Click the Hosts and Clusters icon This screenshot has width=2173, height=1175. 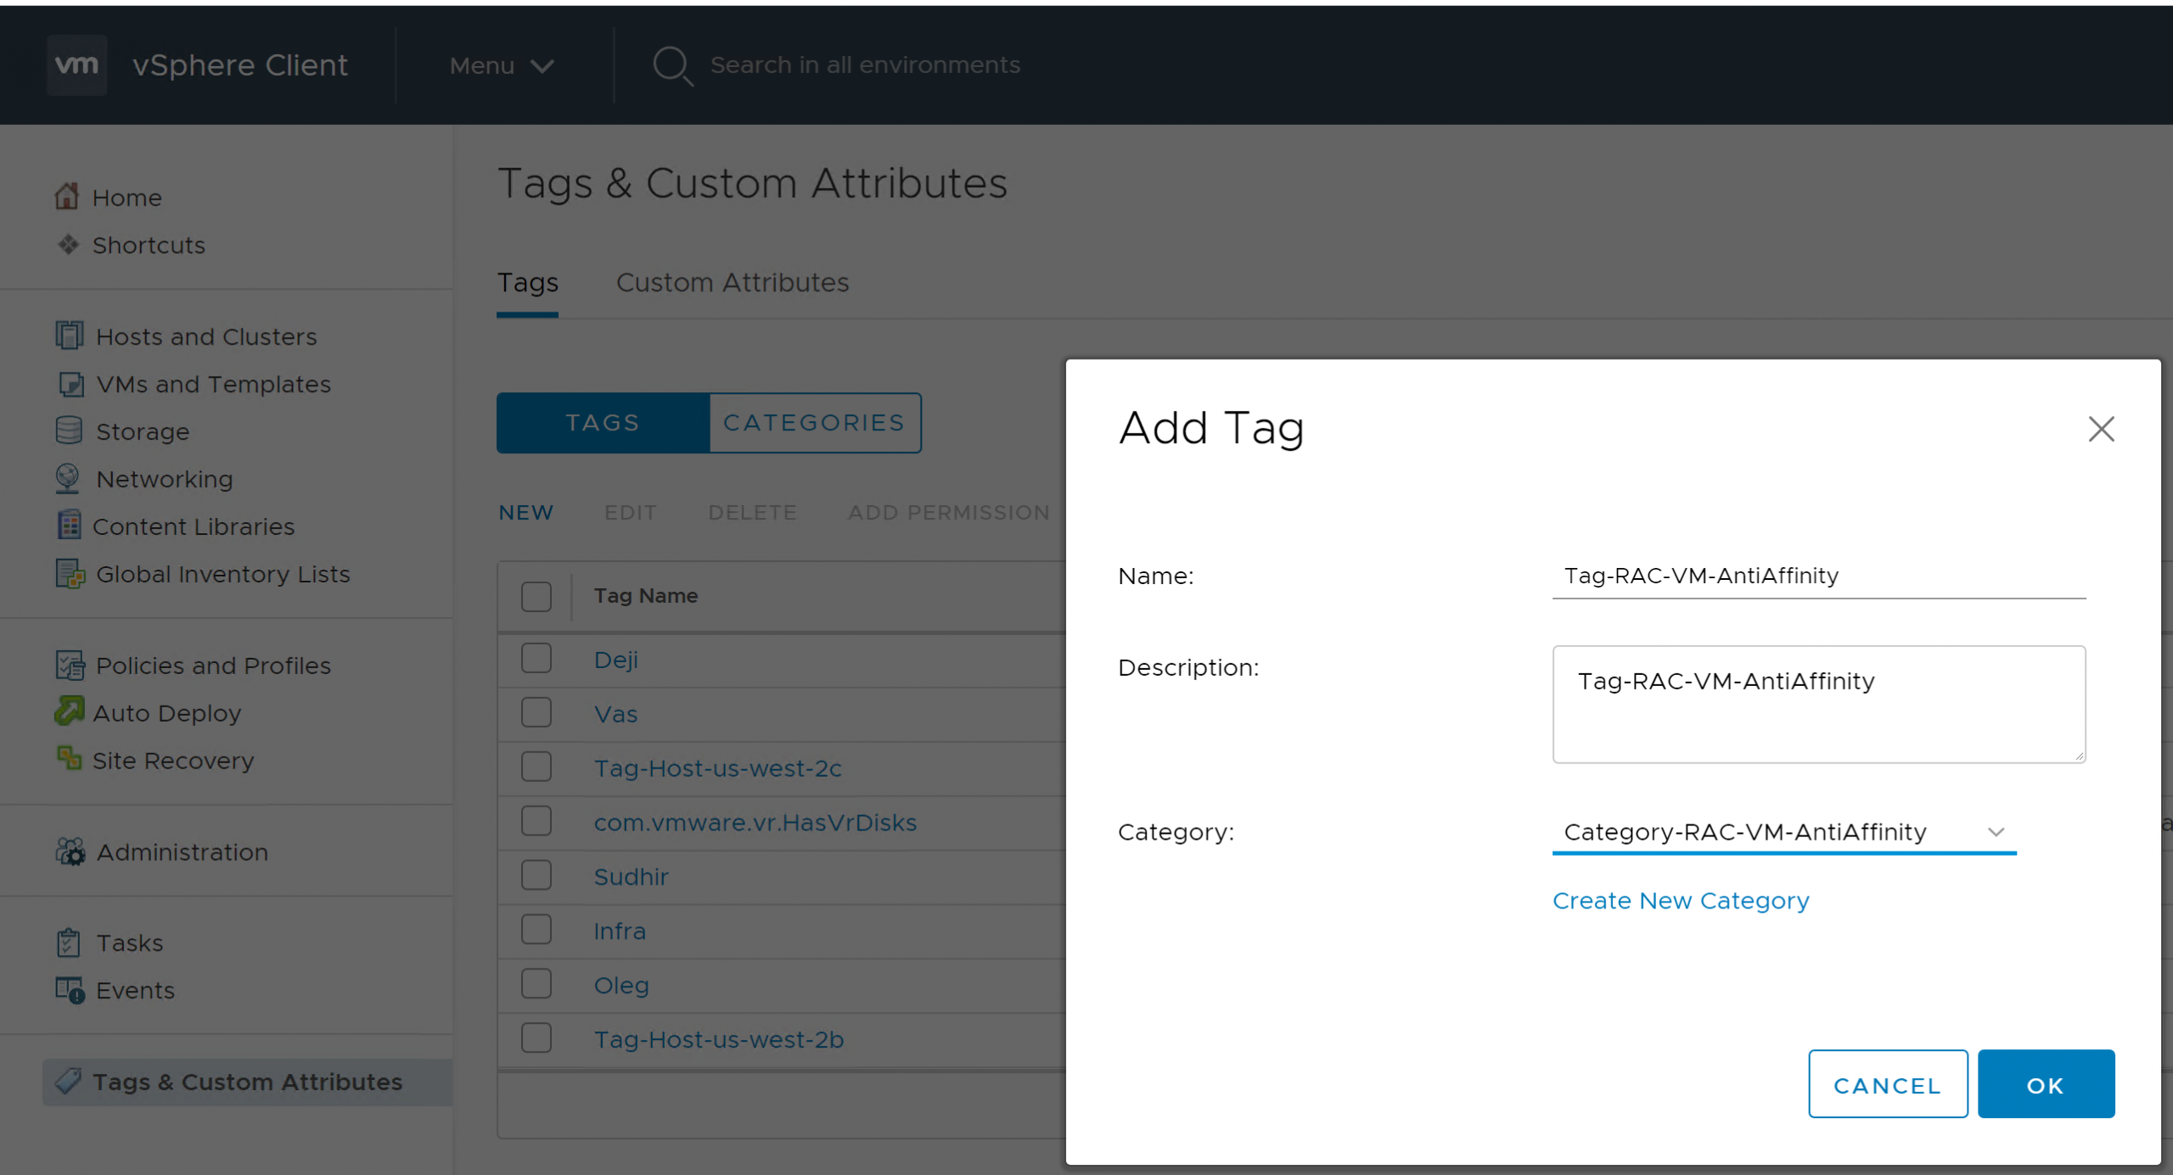pyautogui.click(x=70, y=336)
